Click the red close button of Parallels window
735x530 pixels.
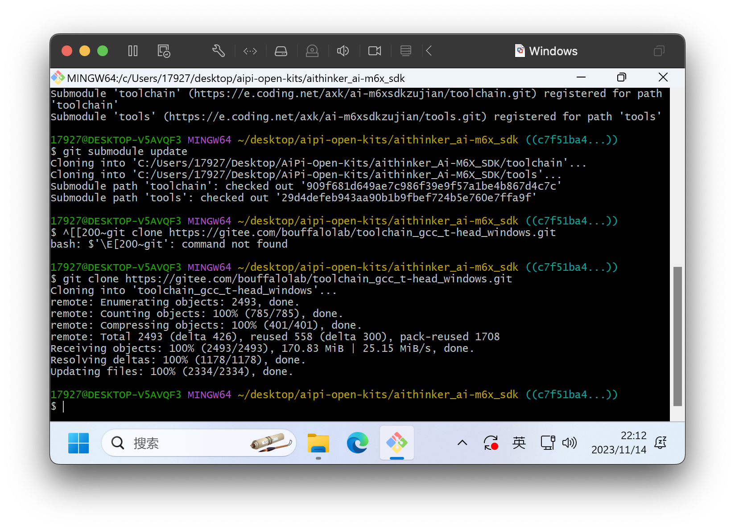[x=67, y=51]
